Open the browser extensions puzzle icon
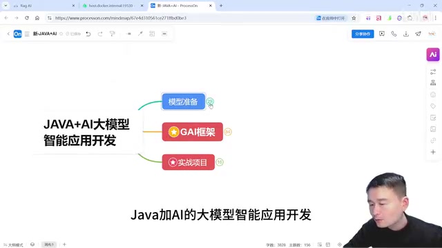Screen dimensions: 442x248 pyautogui.click(x=410, y=18)
